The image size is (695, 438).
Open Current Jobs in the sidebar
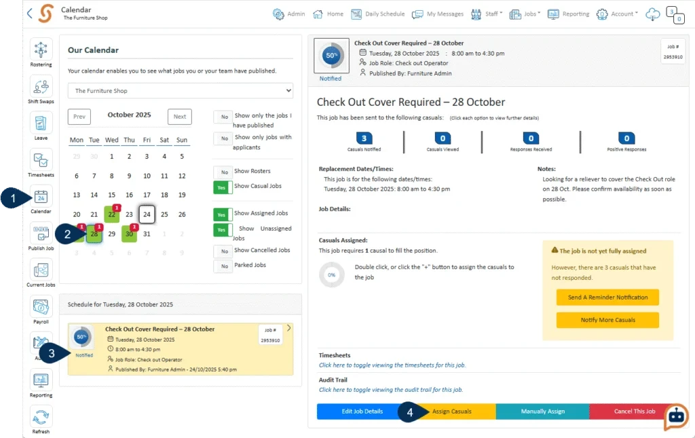[x=41, y=270]
